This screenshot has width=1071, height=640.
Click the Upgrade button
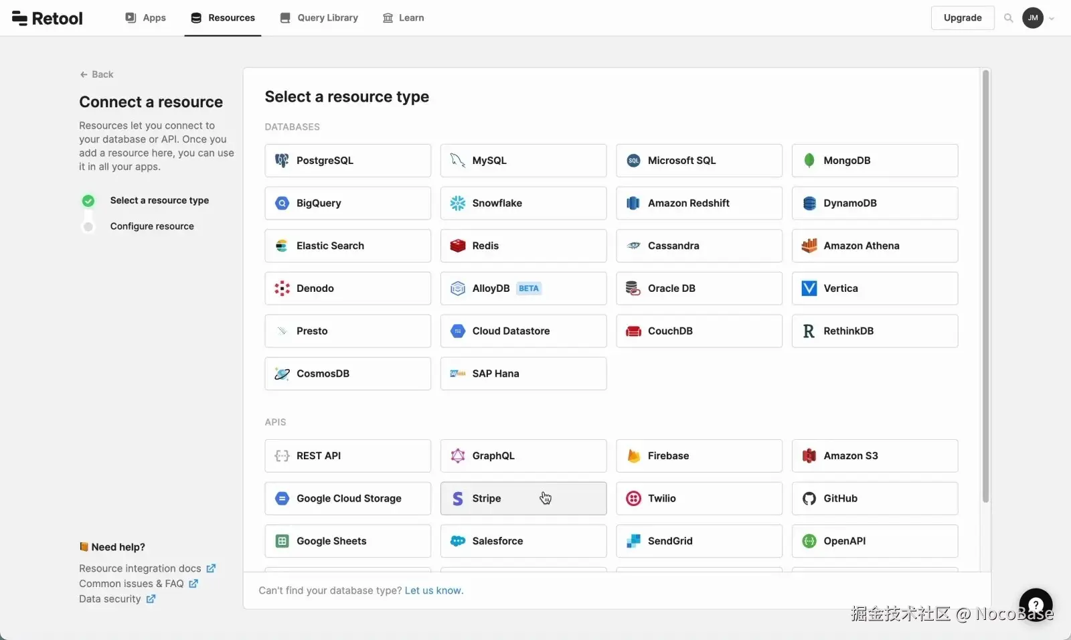[x=963, y=18]
